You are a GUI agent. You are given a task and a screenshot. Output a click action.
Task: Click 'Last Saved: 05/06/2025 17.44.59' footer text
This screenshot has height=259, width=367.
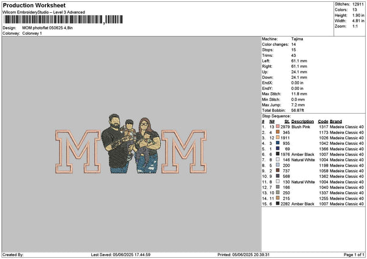click(x=120, y=255)
